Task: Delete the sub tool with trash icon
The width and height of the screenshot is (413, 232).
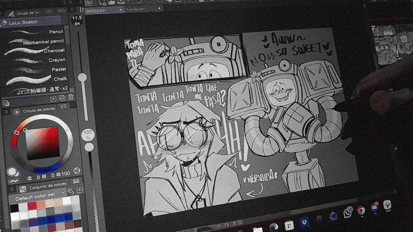Action: pos(71,97)
